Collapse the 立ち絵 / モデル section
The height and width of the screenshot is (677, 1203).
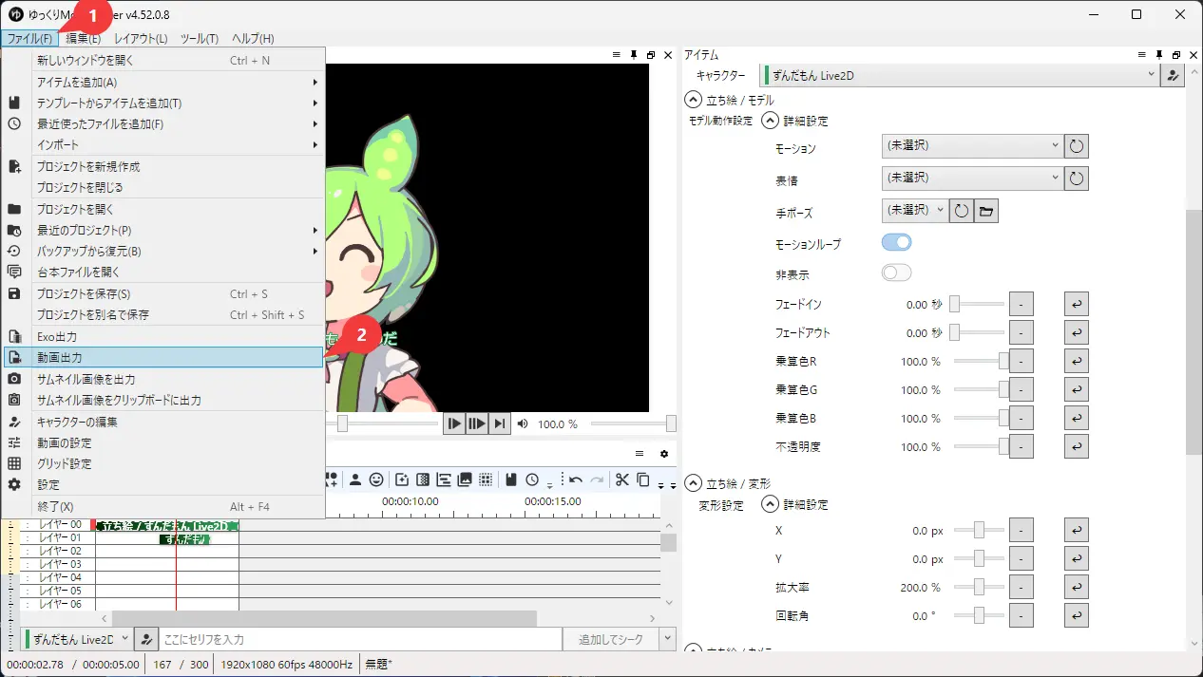[x=693, y=100]
